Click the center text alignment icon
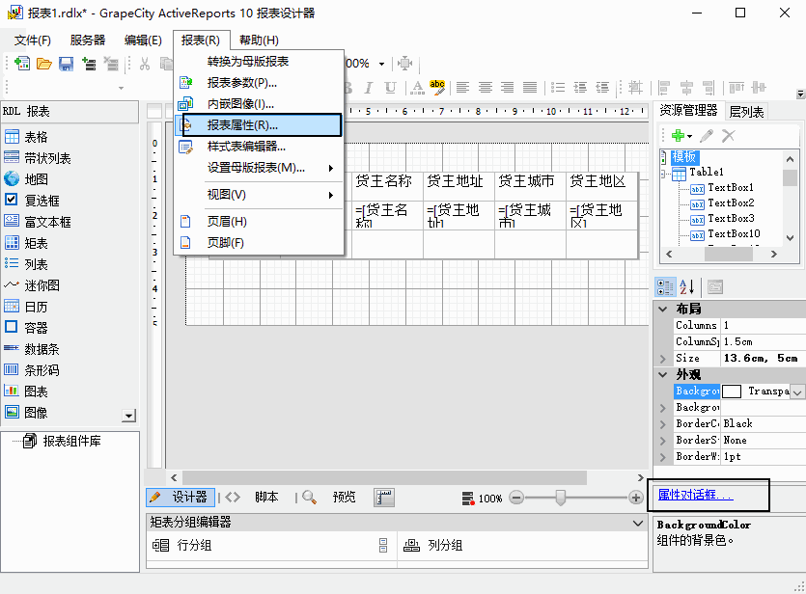 pyautogui.click(x=484, y=88)
